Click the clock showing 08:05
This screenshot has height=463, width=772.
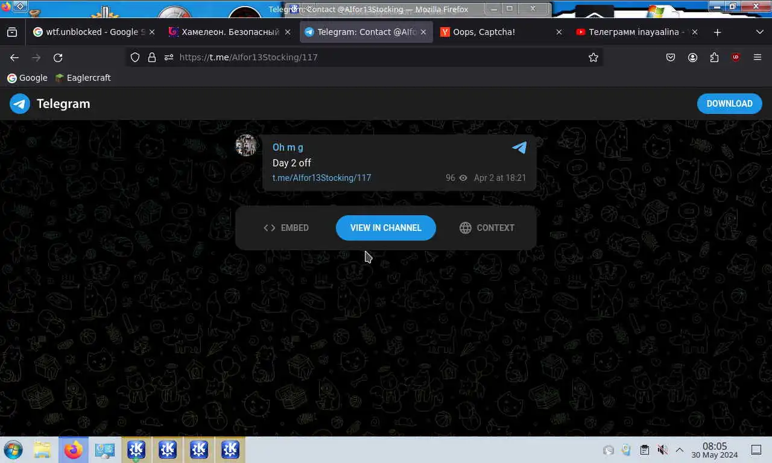pyautogui.click(x=714, y=450)
